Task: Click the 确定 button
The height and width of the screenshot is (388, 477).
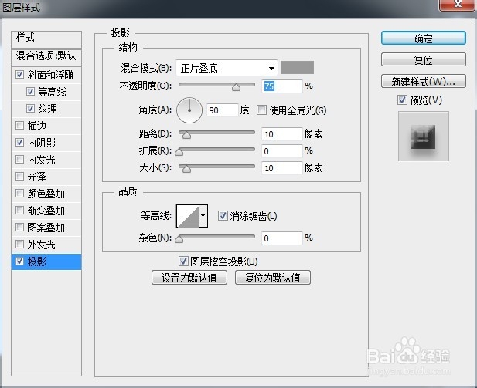Action: (x=423, y=39)
